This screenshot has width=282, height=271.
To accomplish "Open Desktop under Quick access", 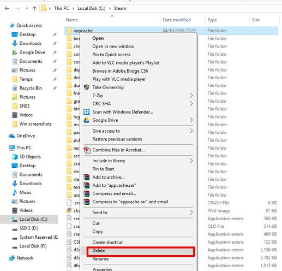I will click(27, 34).
